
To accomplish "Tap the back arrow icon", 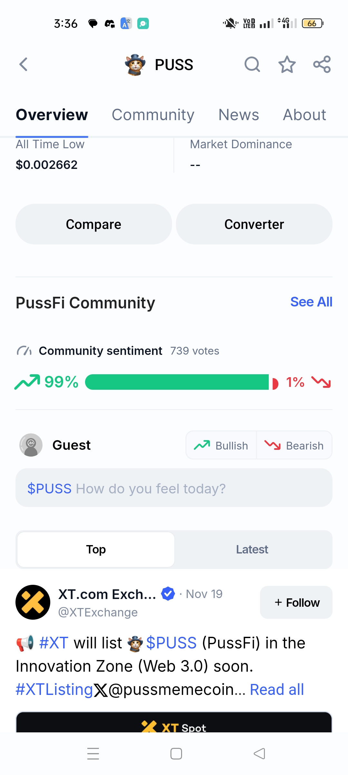I will (24, 64).
